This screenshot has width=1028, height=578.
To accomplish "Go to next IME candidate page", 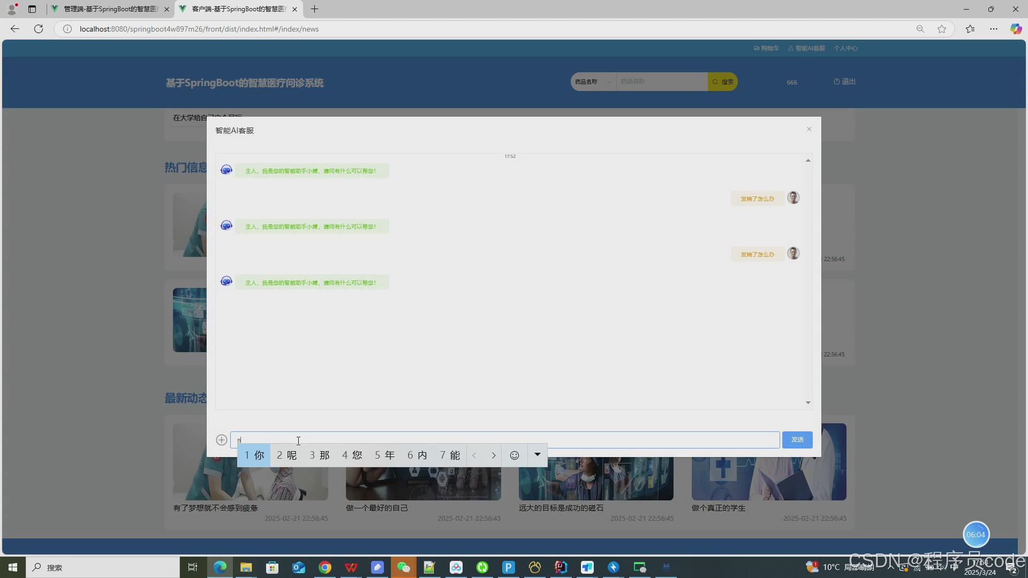I will (493, 455).
